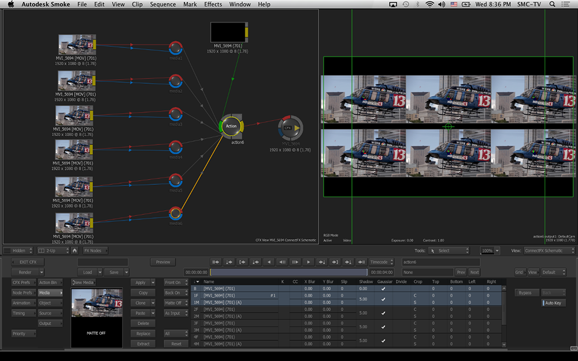The height and width of the screenshot is (361, 578).
Task: Click the Action node in the schematic
Action: 231,126
